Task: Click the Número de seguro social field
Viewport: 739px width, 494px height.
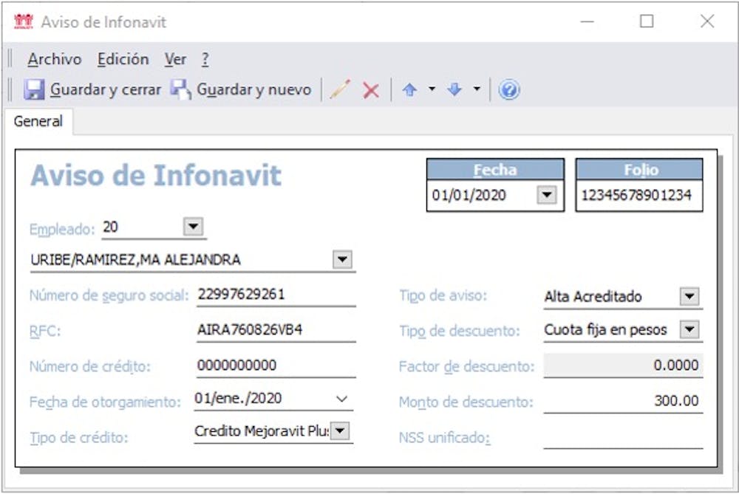Action: (276, 295)
